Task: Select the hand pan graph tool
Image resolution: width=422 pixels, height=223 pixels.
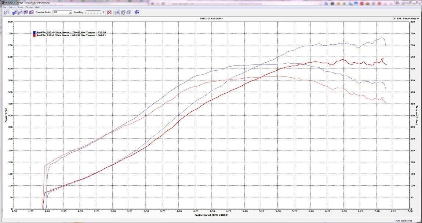Action: (x=123, y=12)
